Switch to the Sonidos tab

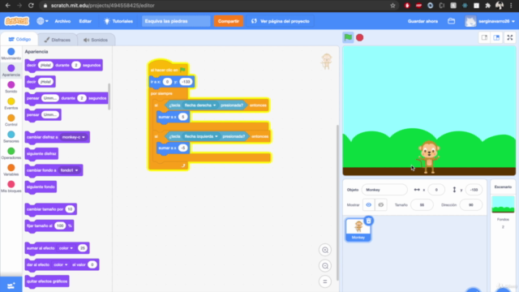click(96, 40)
